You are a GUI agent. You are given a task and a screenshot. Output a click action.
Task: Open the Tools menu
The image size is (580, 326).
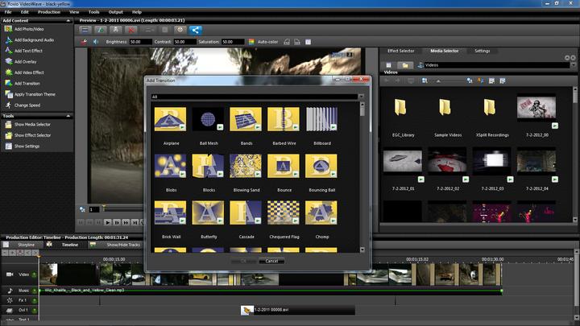click(93, 12)
